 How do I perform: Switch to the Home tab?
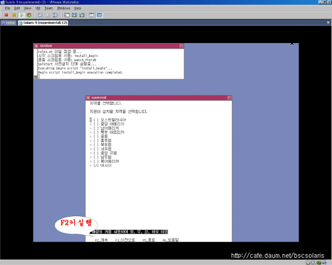[8, 23]
